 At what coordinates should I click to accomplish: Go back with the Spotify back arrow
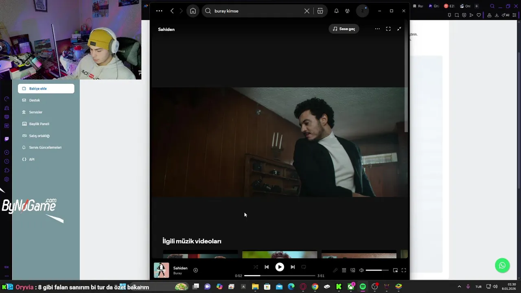172,11
